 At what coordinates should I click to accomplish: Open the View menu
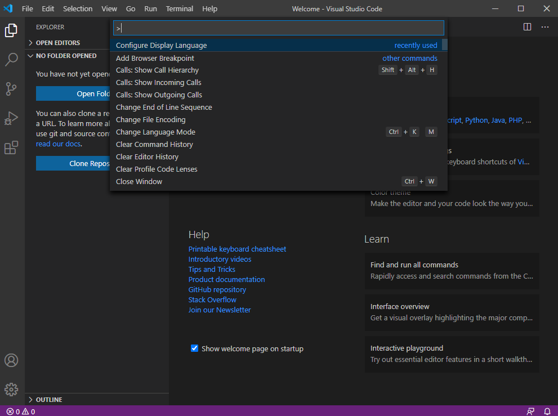coord(109,8)
